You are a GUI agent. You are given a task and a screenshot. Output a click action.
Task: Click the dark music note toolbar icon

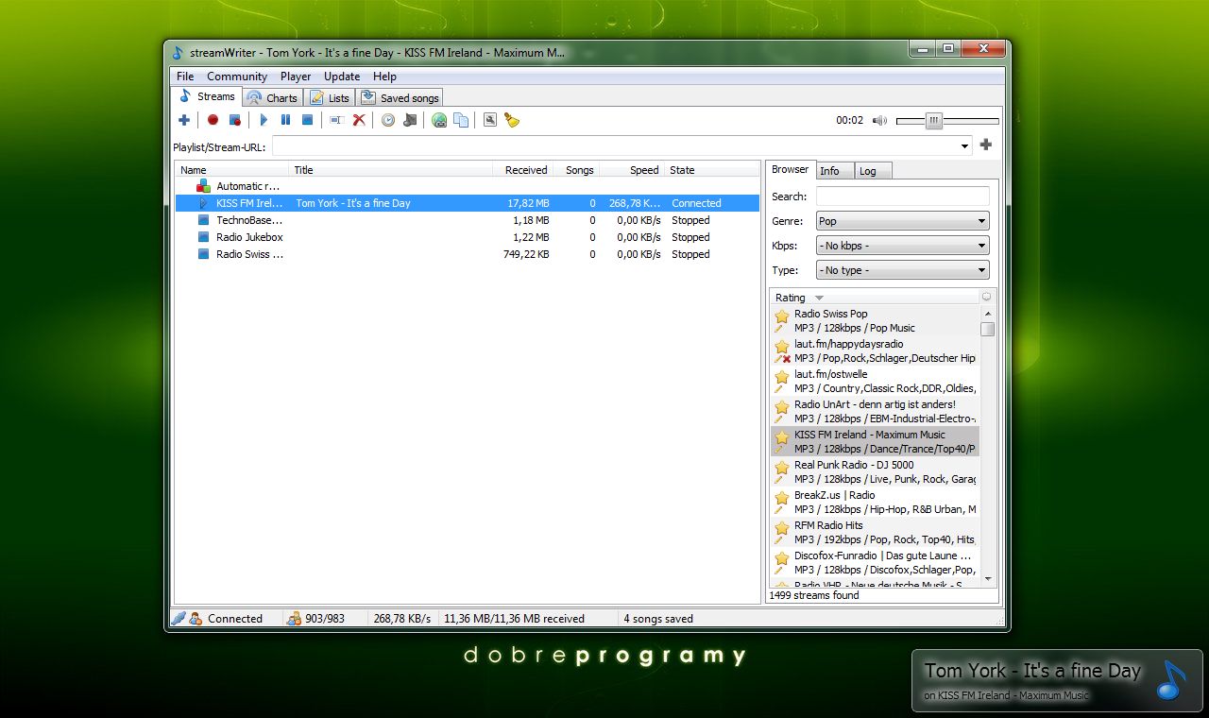click(x=410, y=120)
